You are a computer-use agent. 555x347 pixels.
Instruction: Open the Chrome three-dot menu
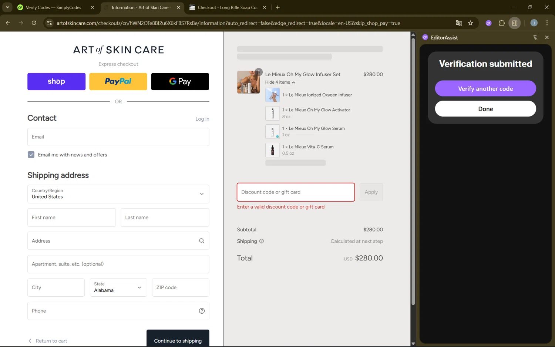pos(547,23)
